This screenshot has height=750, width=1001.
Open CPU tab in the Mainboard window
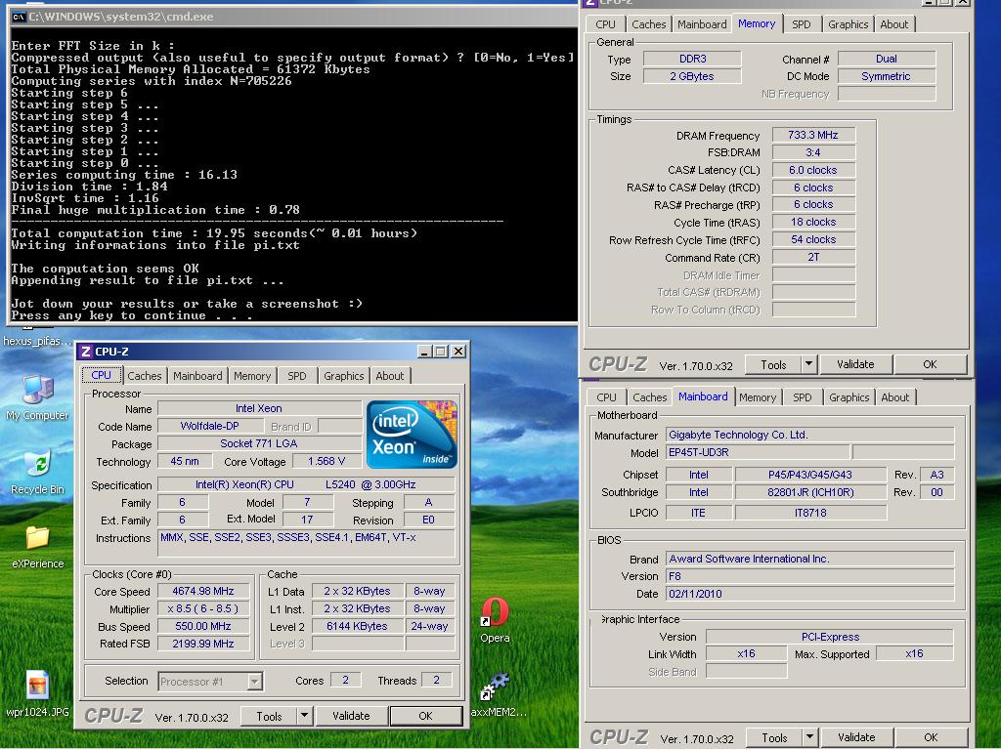tap(606, 397)
